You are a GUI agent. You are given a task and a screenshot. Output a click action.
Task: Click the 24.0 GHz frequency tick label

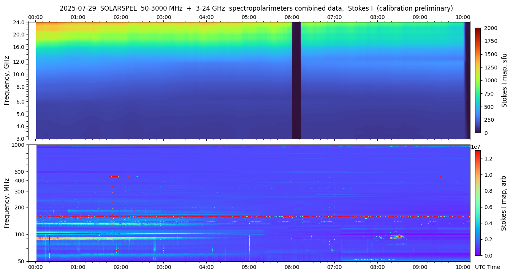tap(19, 22)
